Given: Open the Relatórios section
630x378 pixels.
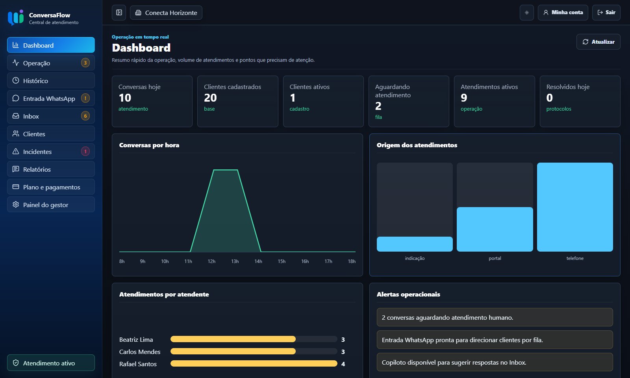Looking at the screenshot, I should [x=51, y=169].
